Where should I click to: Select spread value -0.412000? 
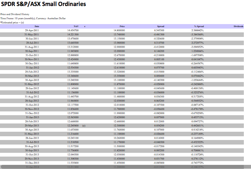click(x=159, y=47)
